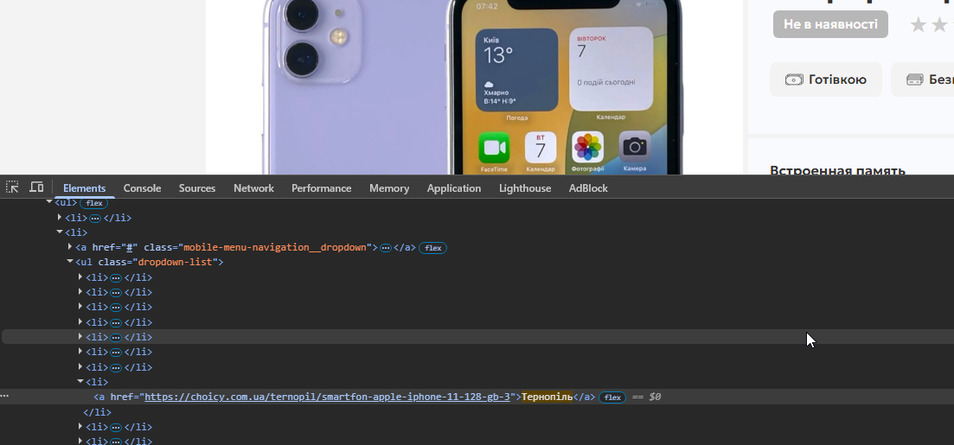954x445 pixels.
Task: Expand the hover-highlighted li node arrow
Action: (80, 336)
